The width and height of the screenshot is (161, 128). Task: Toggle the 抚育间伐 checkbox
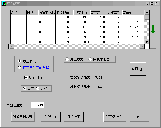[x=26, y=77]
